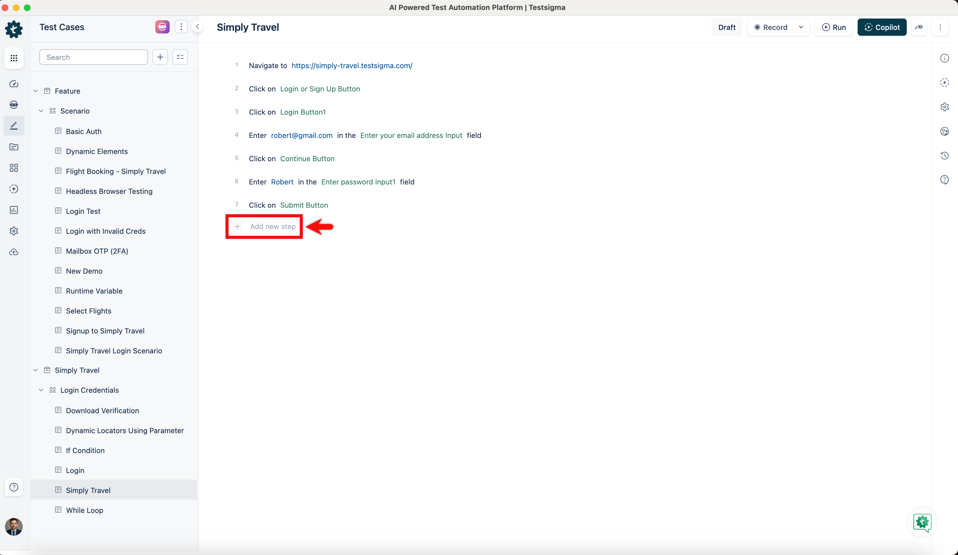
Task: Focus the test case Search field
Action: [93, 57]
